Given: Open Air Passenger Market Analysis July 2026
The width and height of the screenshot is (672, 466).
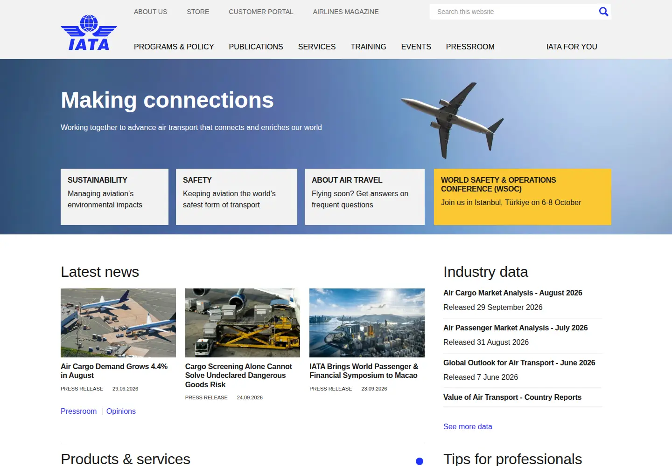Looking at the screenshot, I should pyautogui.click(x=516, y=328).
